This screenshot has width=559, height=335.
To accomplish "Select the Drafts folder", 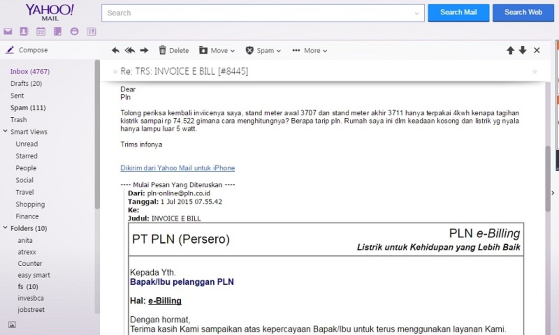I will point(26,84).
